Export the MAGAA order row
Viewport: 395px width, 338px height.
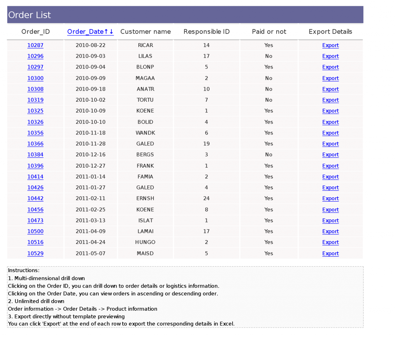point(331,78)
